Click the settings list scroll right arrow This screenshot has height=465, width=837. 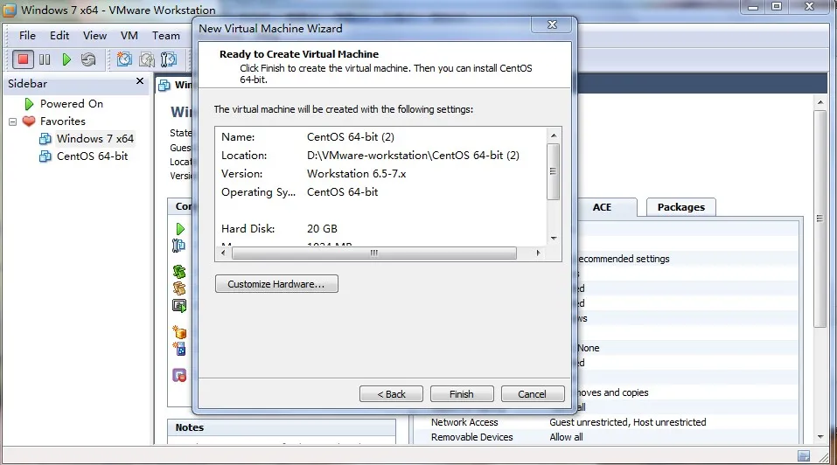[538, 253]
